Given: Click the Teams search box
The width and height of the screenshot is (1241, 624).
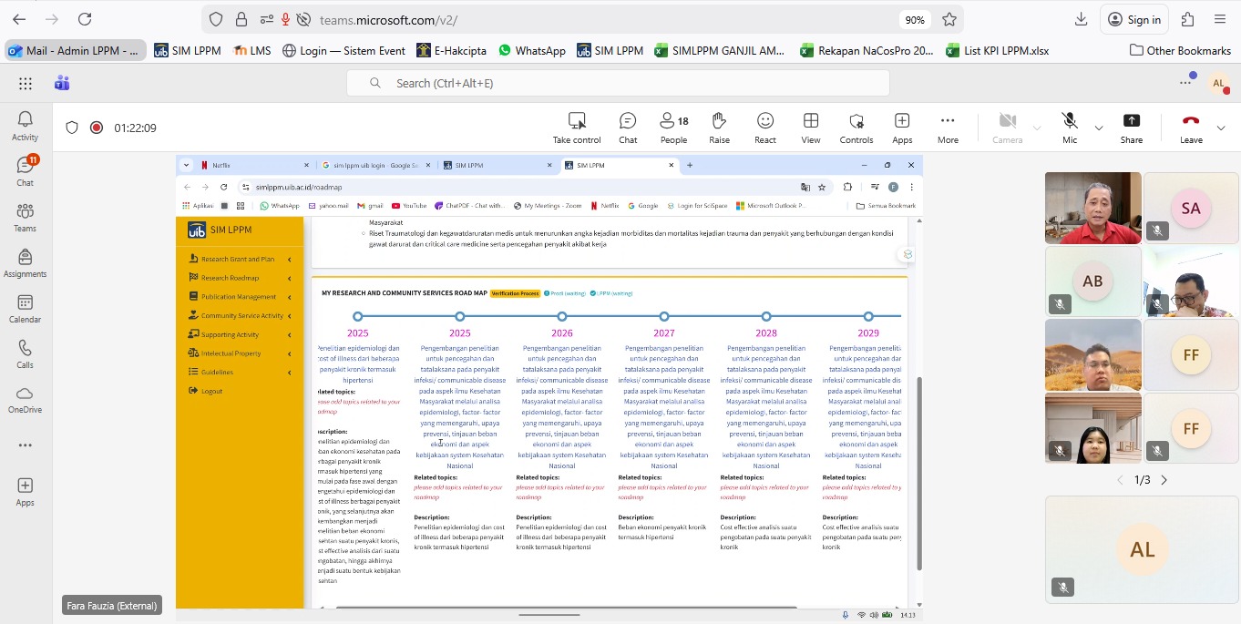Looking at the screenshot, I should click(x=618, y=83).
